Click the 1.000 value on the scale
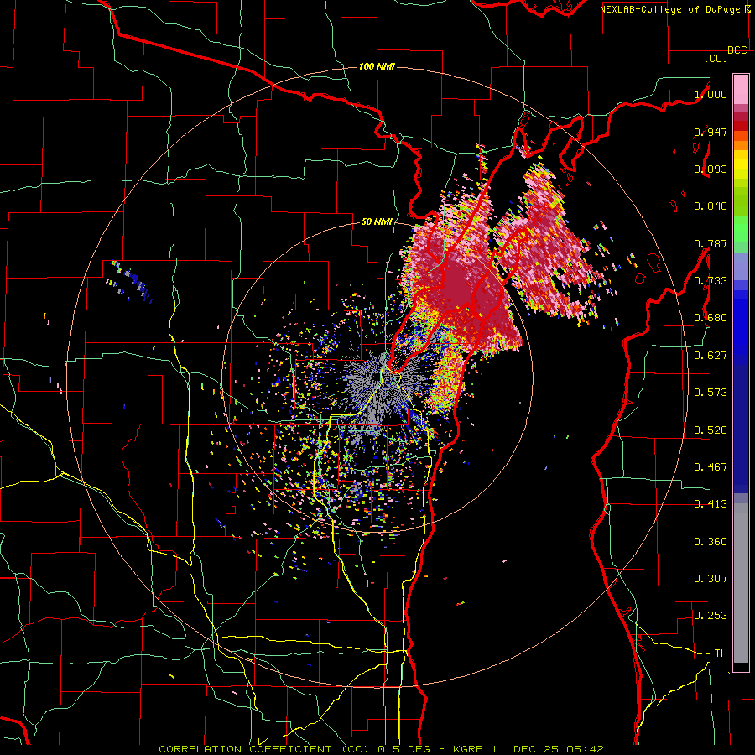Viewport: 755px width, 755px height. coord(711,94)
